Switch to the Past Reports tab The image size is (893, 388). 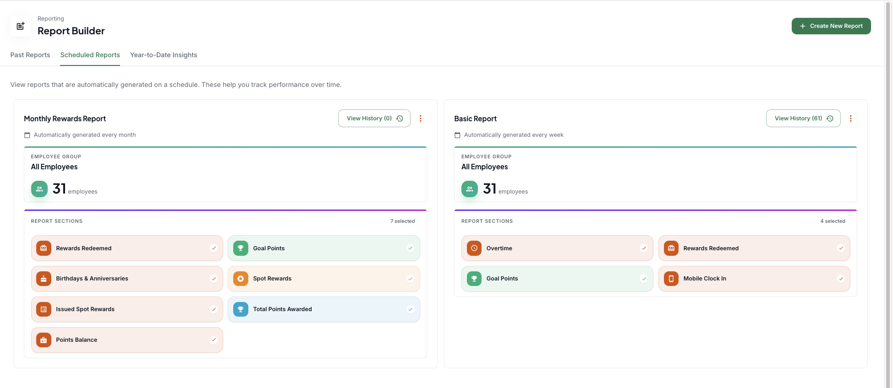[x=30, y=55]
